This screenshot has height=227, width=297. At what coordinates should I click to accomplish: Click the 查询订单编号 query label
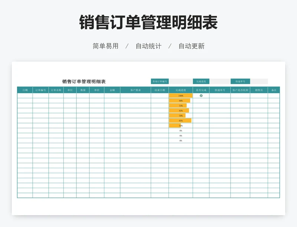coord(160,81)
